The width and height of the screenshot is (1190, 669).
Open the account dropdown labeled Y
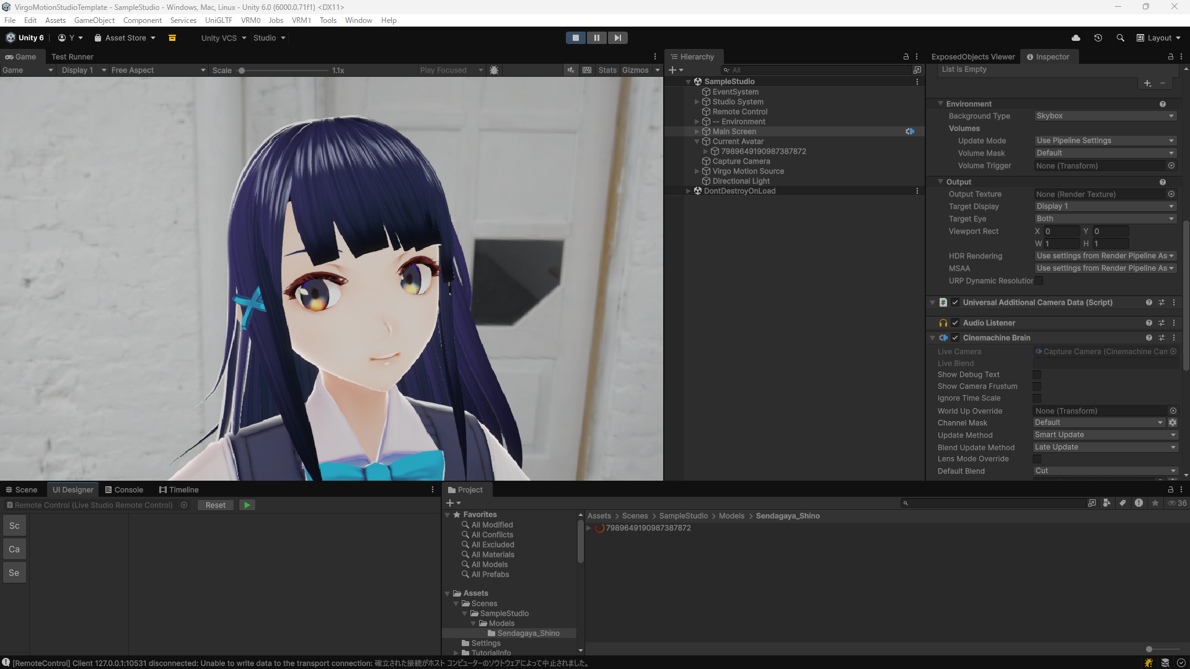coord(70,38)
